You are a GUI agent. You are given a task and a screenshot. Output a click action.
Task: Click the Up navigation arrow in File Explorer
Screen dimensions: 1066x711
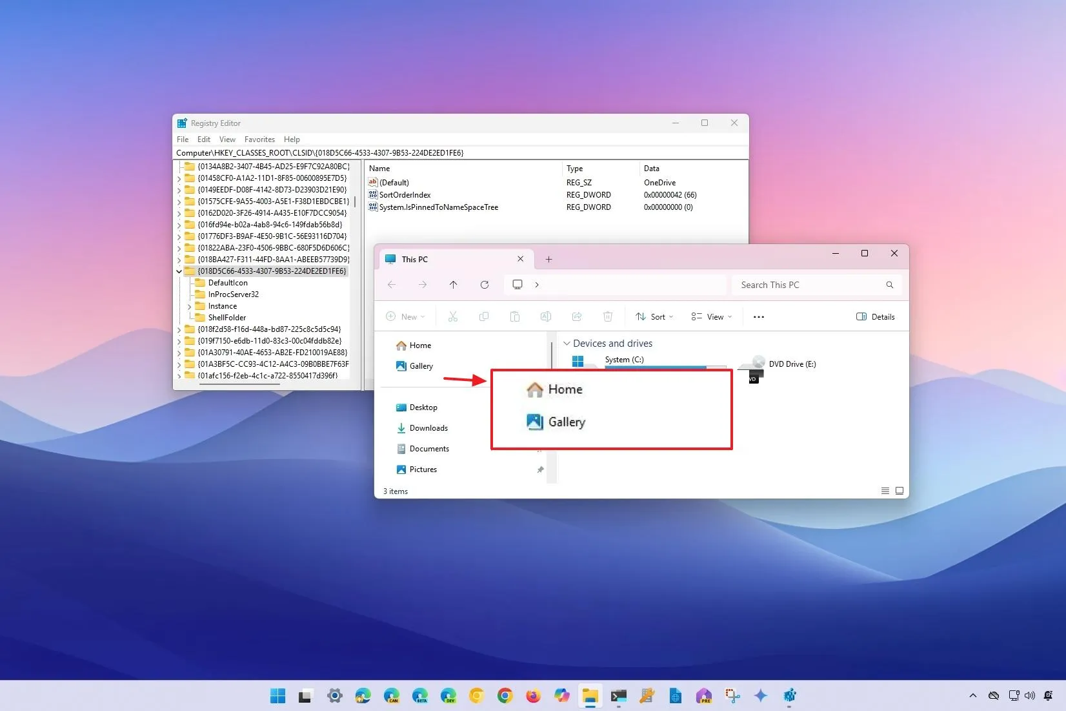click(453, 285)
